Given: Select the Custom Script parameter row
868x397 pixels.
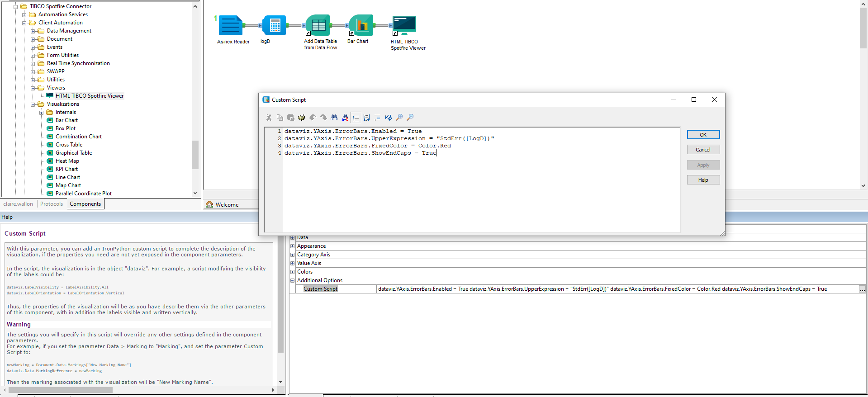Looking at the screenshot, I should point(578,289).
